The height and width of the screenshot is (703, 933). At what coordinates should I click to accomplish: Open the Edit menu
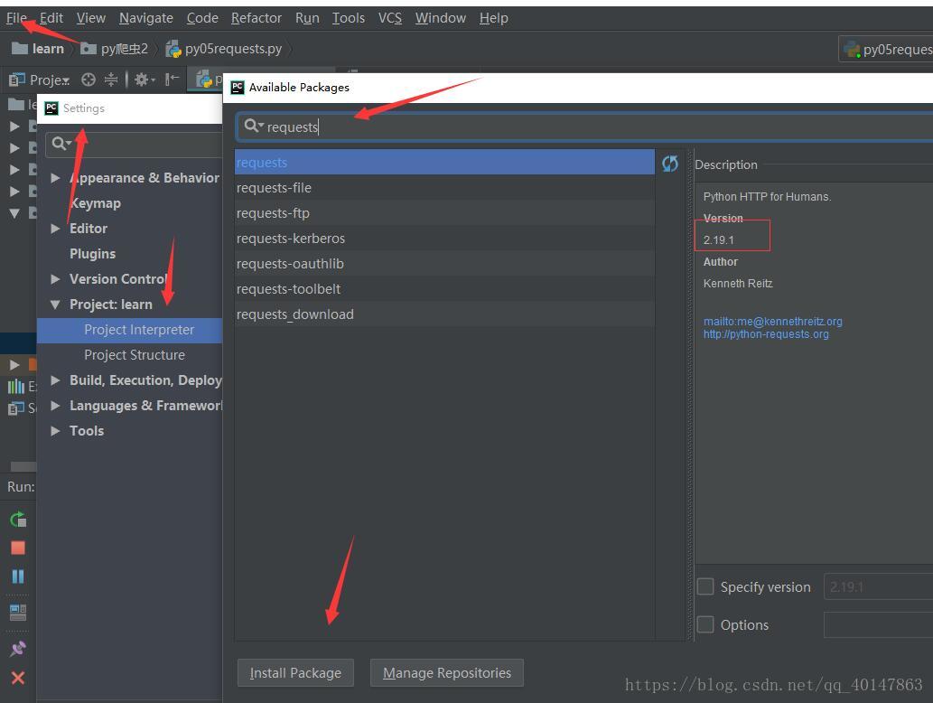(x=51, y=18)
